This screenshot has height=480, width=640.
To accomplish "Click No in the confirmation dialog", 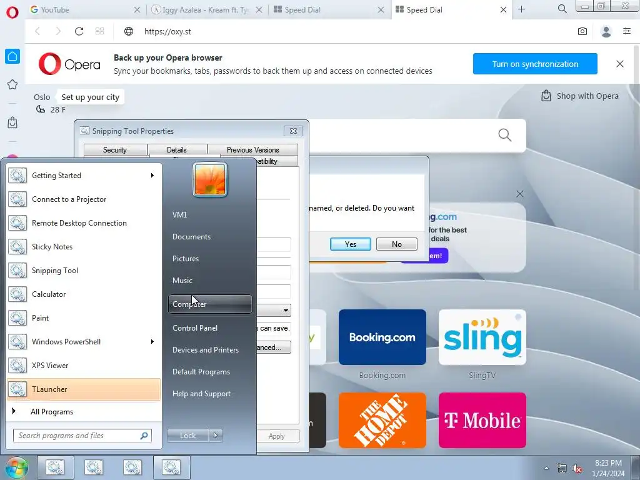I will [x=397, y=244].
